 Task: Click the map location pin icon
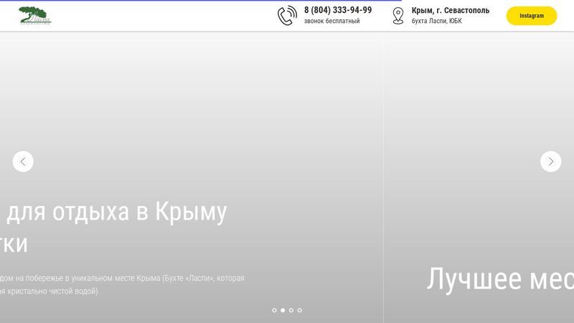coord(398,16)
